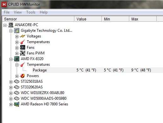Collapse the ANAKORE-PC root node
Screen dimensions: 163x123
coord(5,25)
